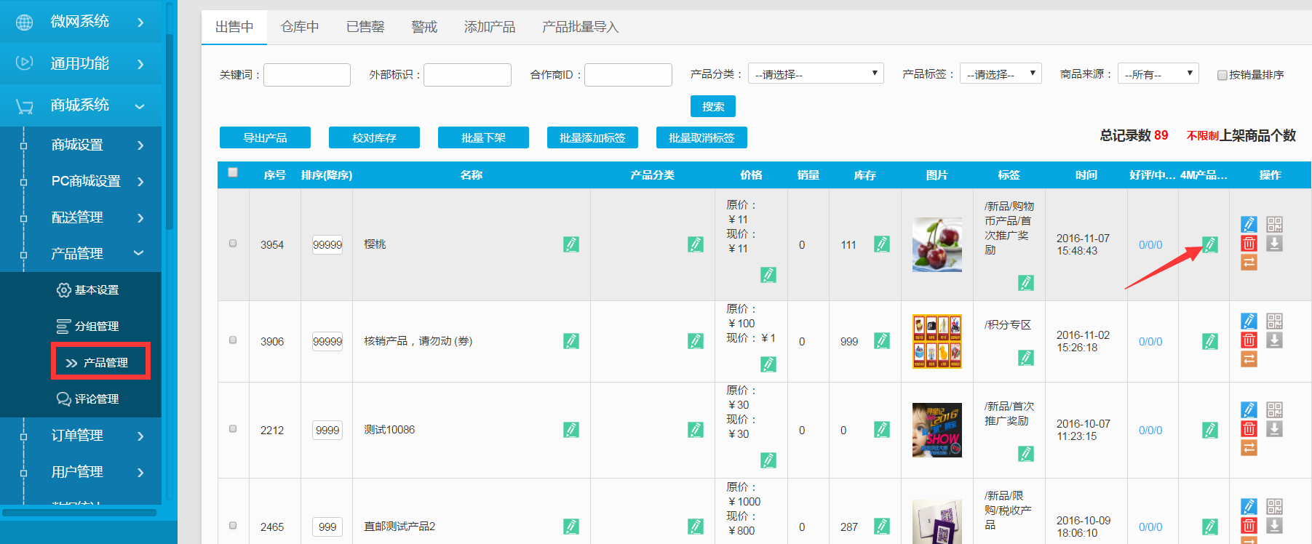Image resolution: width=1312 pixels, height=544 pixels.
Task: Delete product 3906 using red trash icon
Action: 1249,340
